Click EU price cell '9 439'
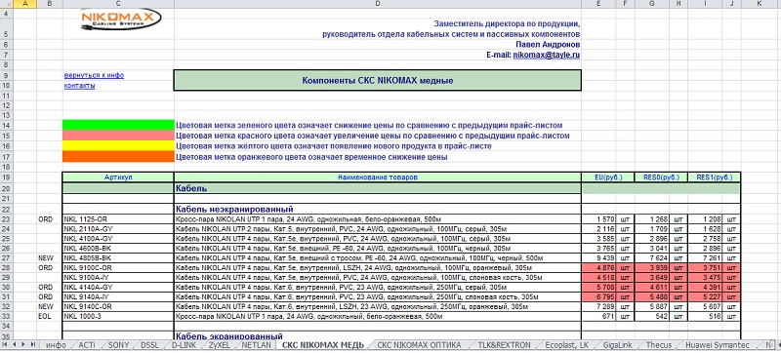This screenshot has height=353, width=781. (x=599, y=258)
